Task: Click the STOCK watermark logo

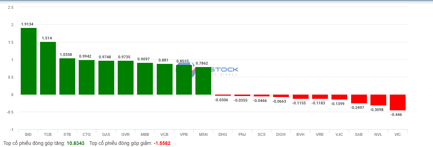Action: pyautogui.click(x=224, y=70)
